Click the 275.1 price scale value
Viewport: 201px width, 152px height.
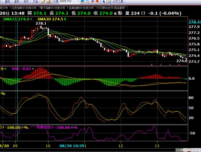coord(194,50)
